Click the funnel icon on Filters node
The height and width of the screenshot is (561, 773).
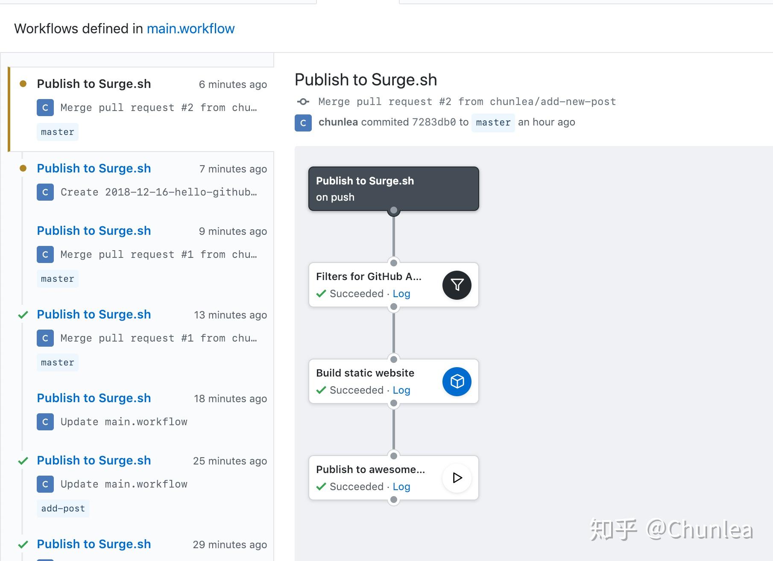pos(456,285)
